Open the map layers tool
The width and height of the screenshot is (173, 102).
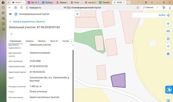168,24
